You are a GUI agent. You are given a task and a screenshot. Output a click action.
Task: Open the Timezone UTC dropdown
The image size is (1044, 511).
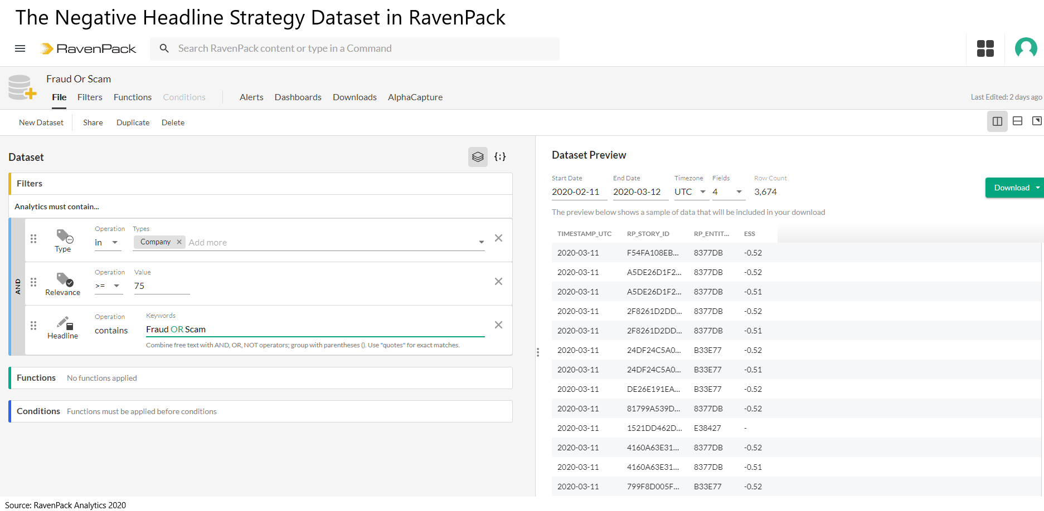690,192
